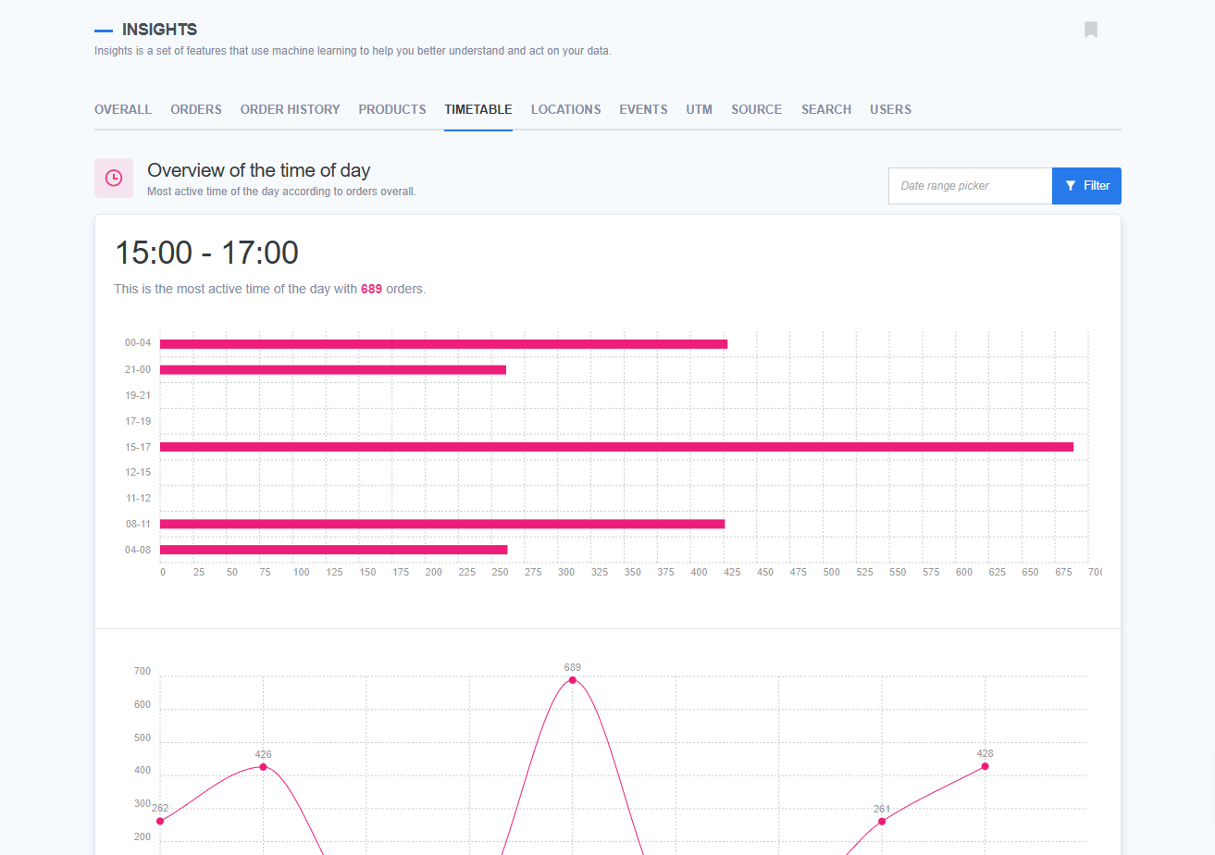Open the LOCATIONS tab
The height and width of the screenshot is (855, 1215).
pyautogui.click(x=566, y=109)
